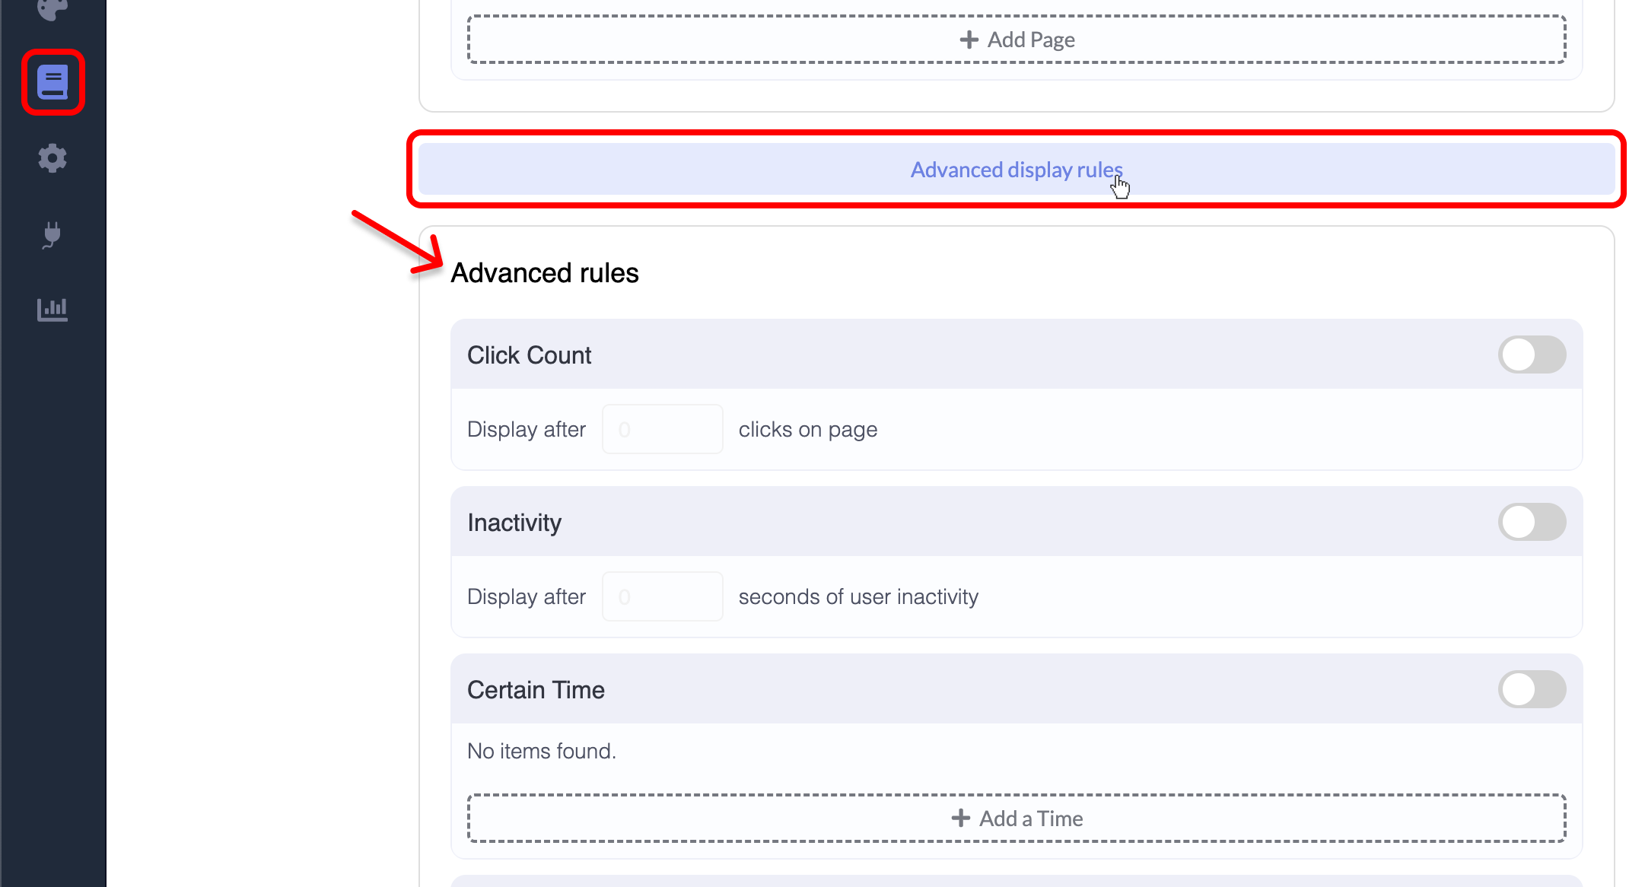The height and width of the screenshot is (887, 1645).
Task: Open settings via the gear icon
Action: 52,158
